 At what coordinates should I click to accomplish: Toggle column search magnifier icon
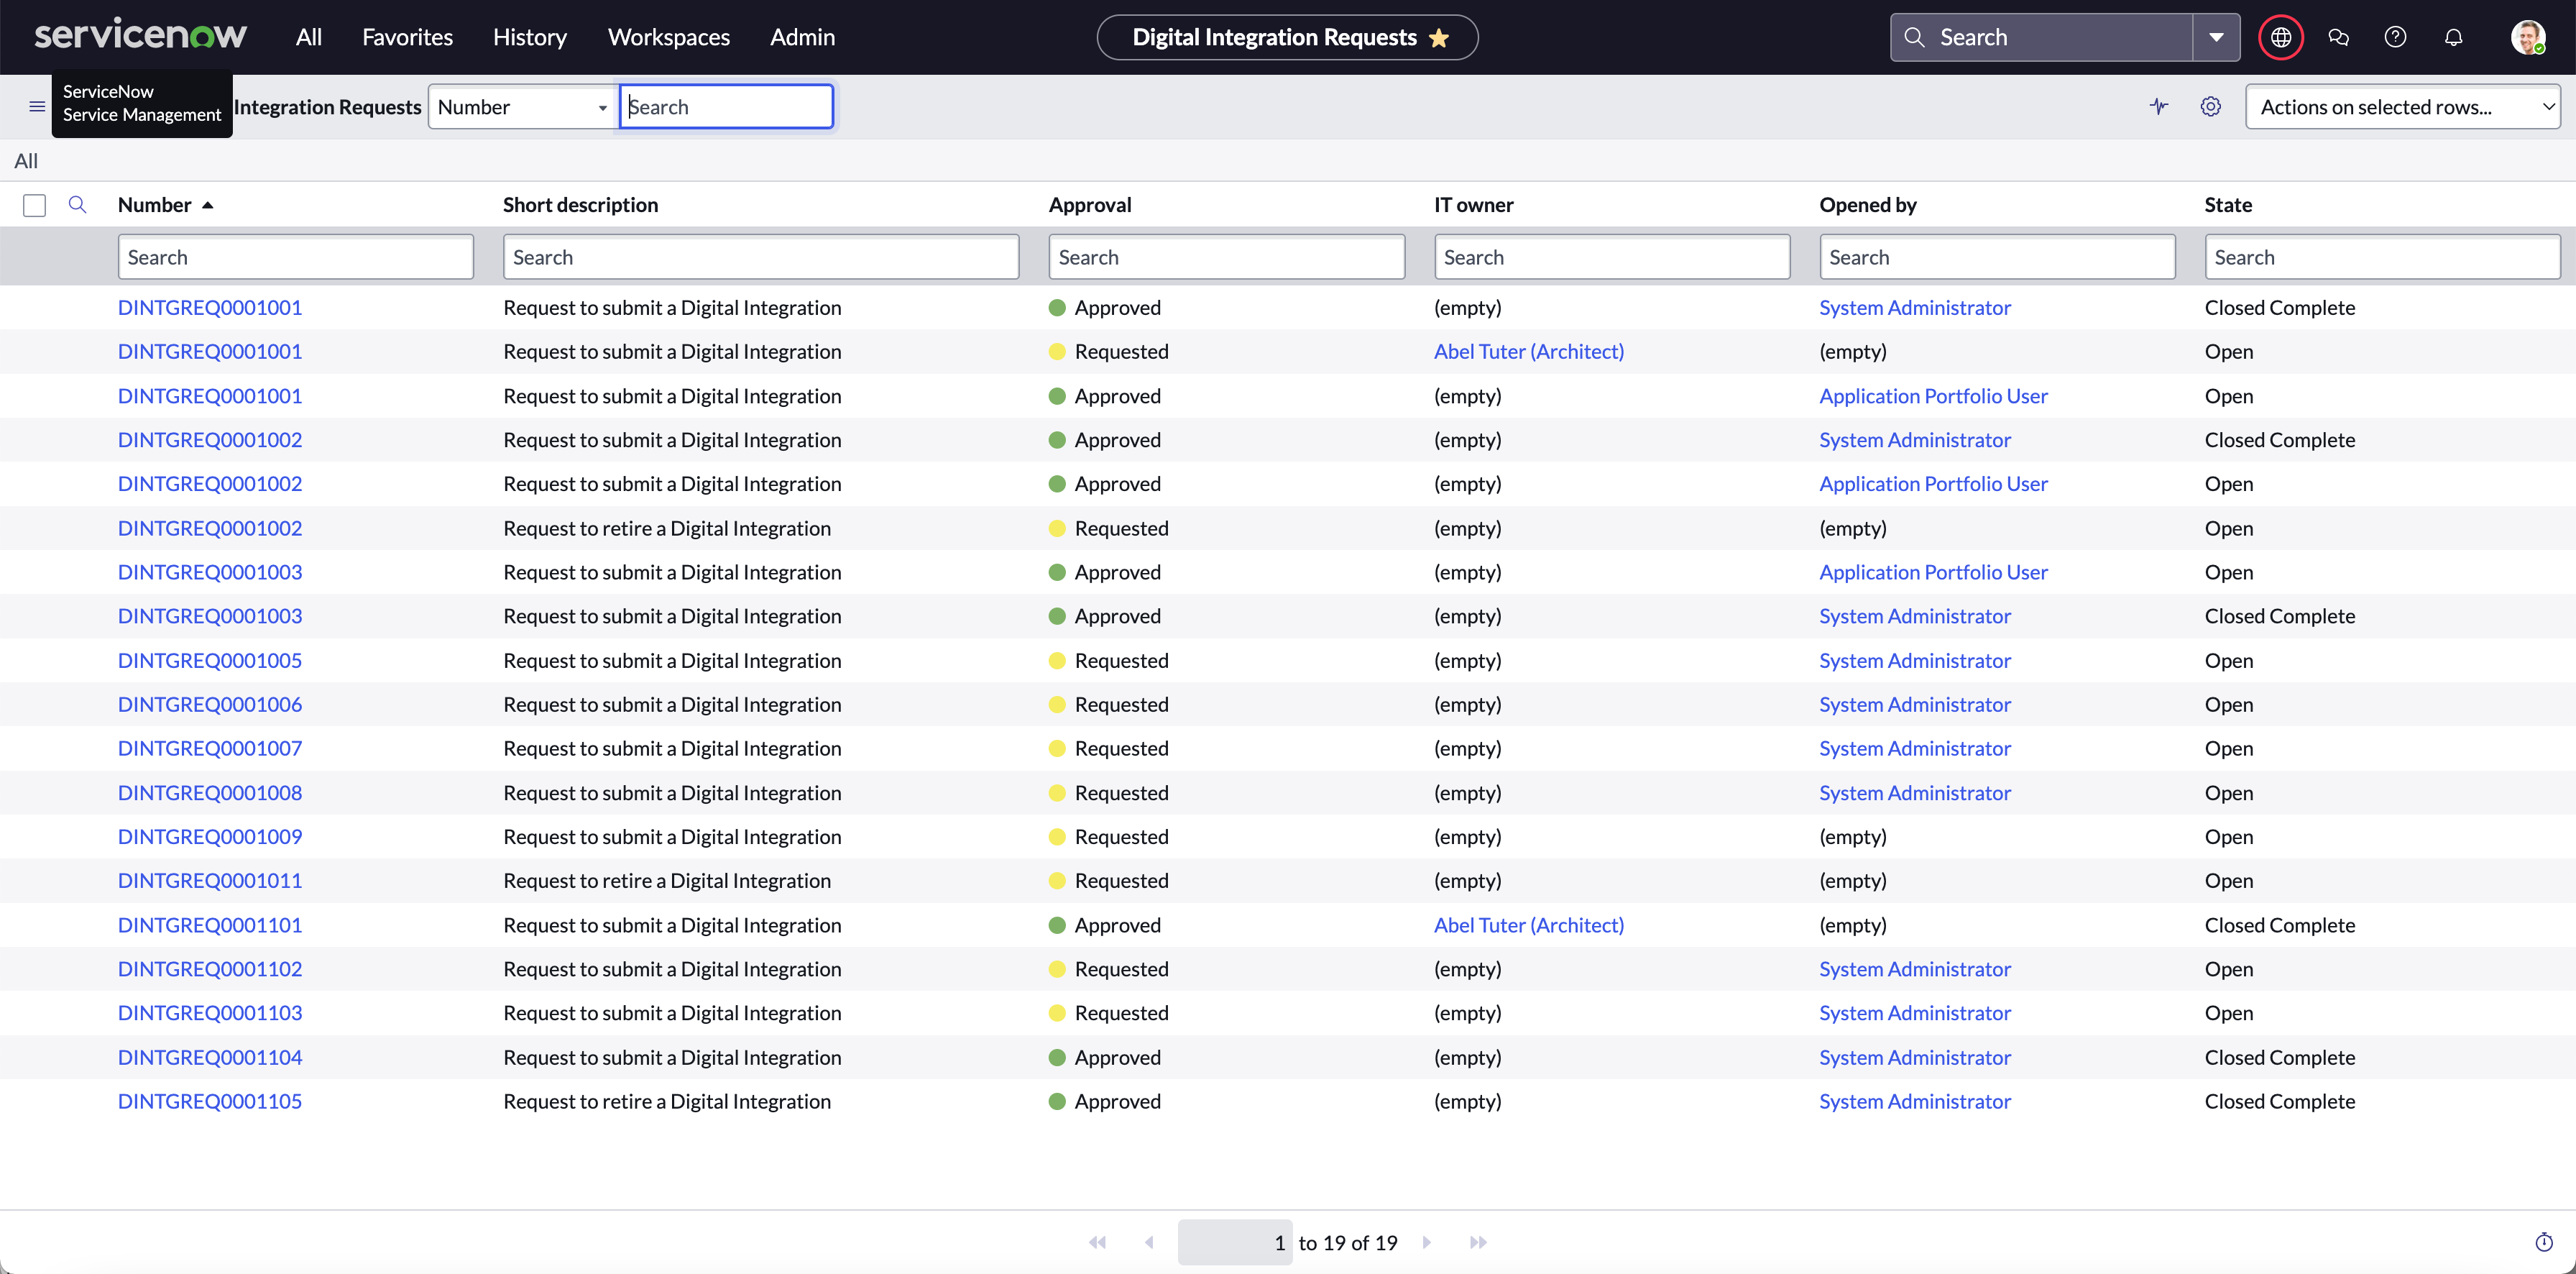(x=77, y=205)
